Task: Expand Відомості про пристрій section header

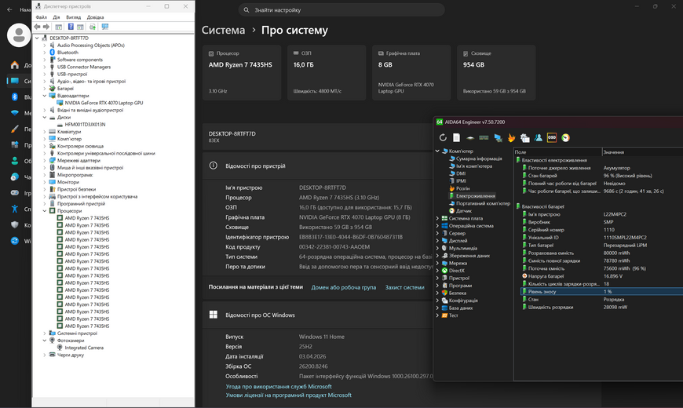Action: click(x=318, y=166)
